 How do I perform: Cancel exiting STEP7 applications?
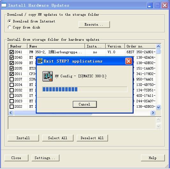(x=85, y=104)
